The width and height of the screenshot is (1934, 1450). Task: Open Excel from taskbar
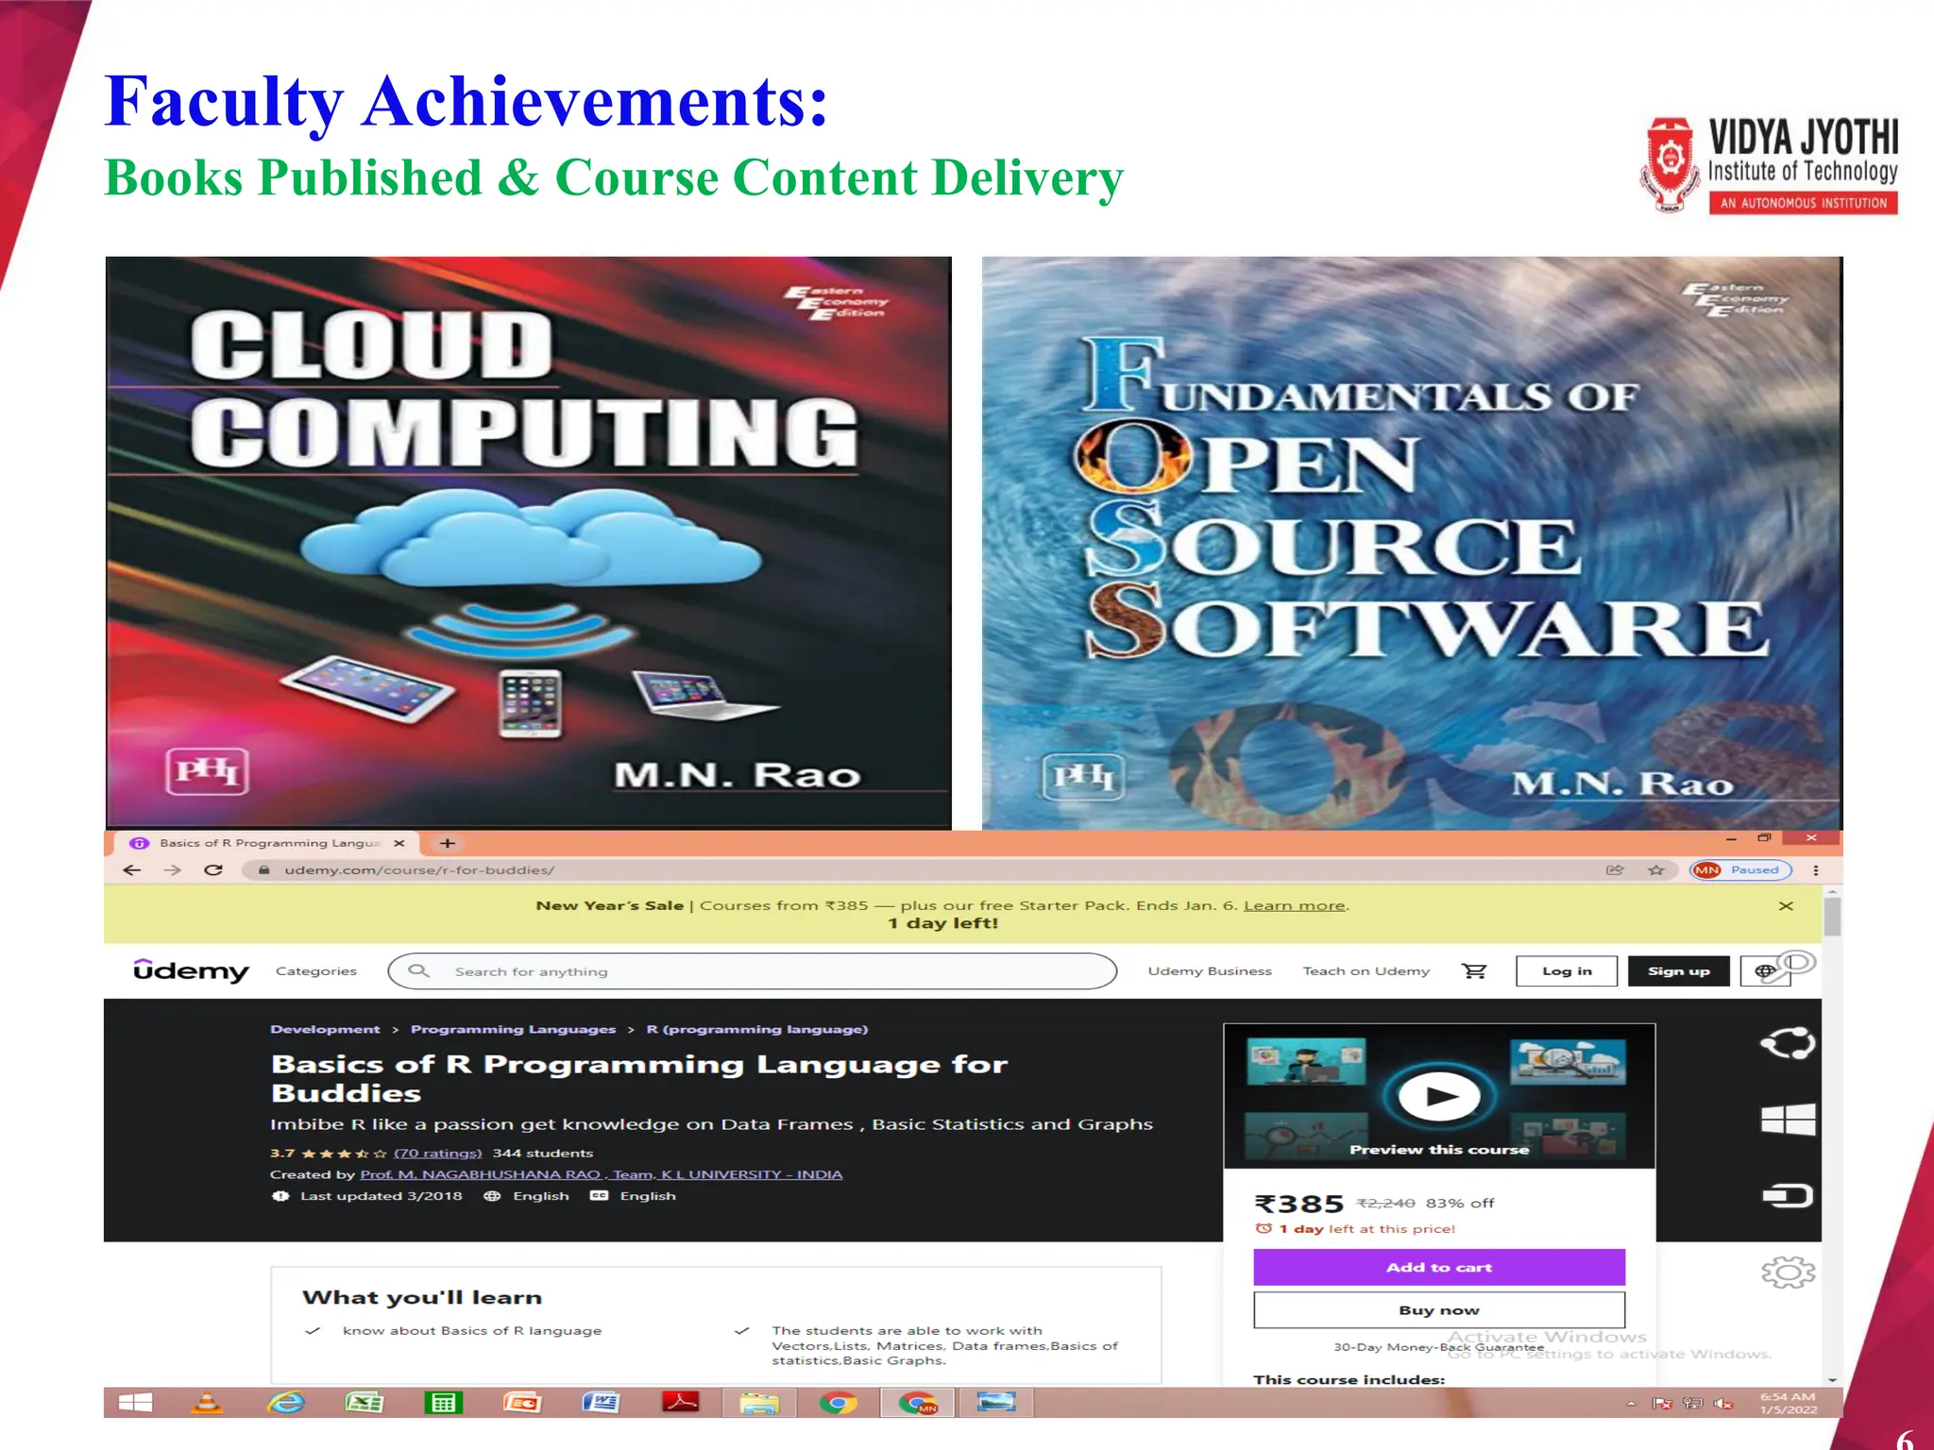coord(365,1403)
